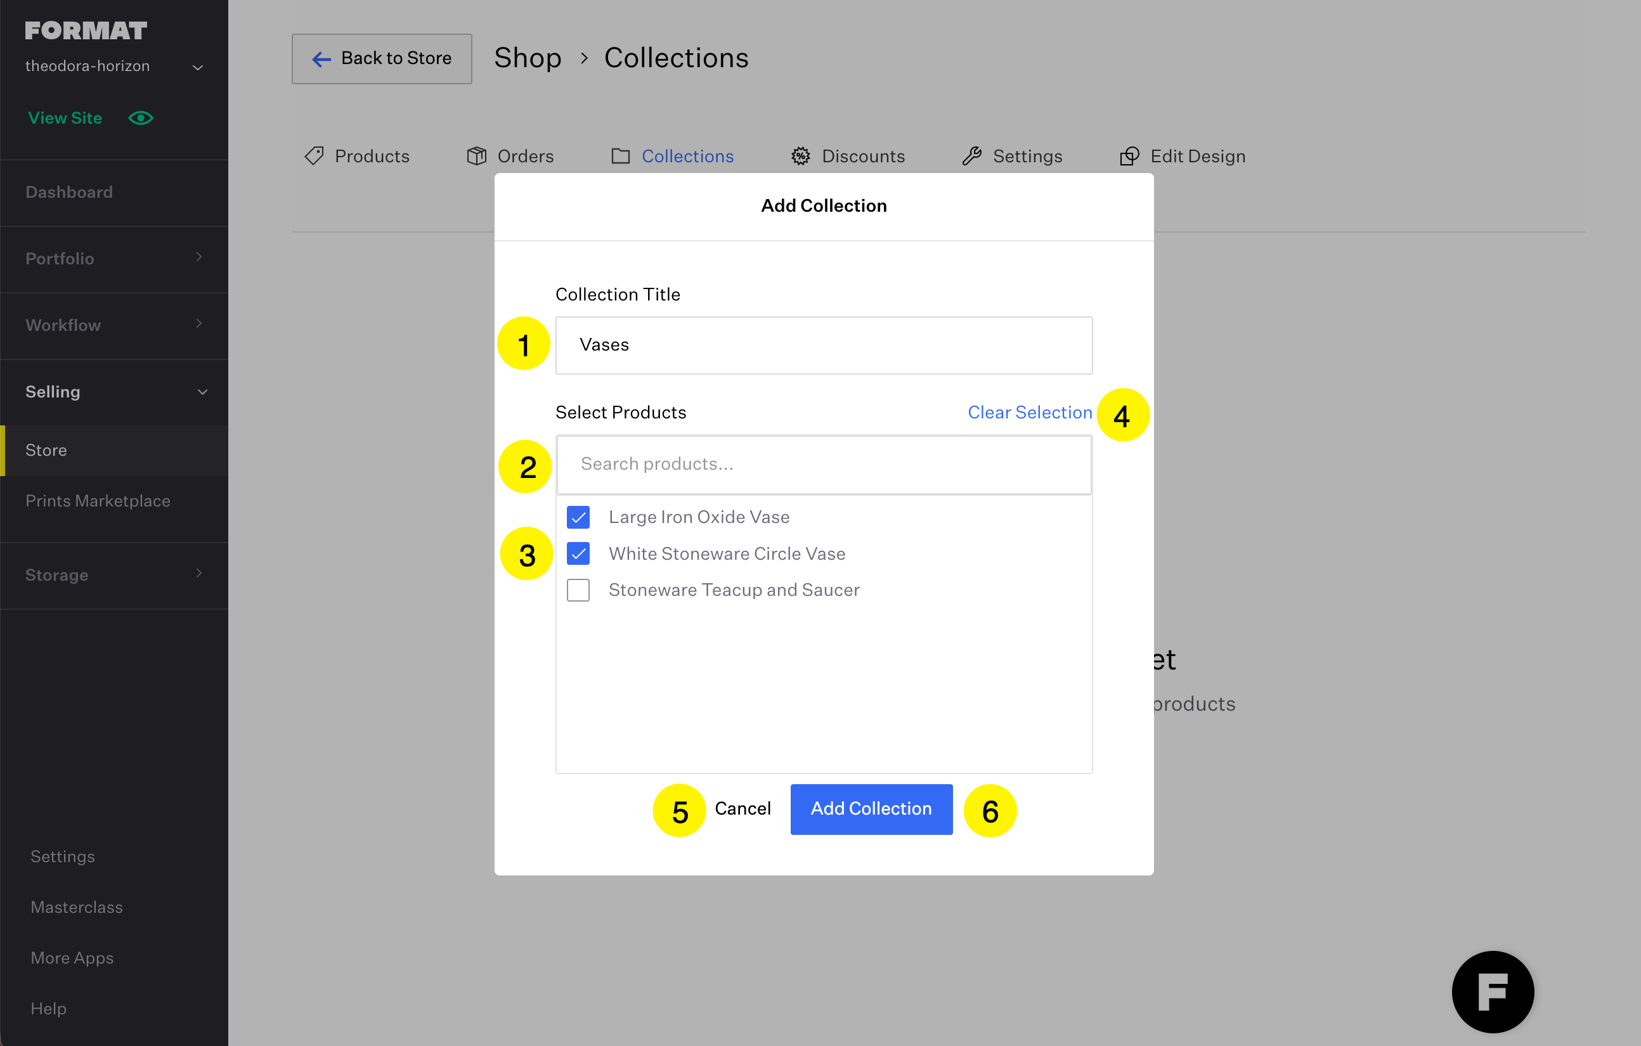This screenshot has width=1641, height=1046.
Task: Click the Settings wrench icon
Action: coord(972,156)
